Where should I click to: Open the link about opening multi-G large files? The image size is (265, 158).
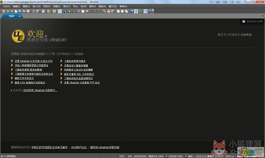coord(34,61)
